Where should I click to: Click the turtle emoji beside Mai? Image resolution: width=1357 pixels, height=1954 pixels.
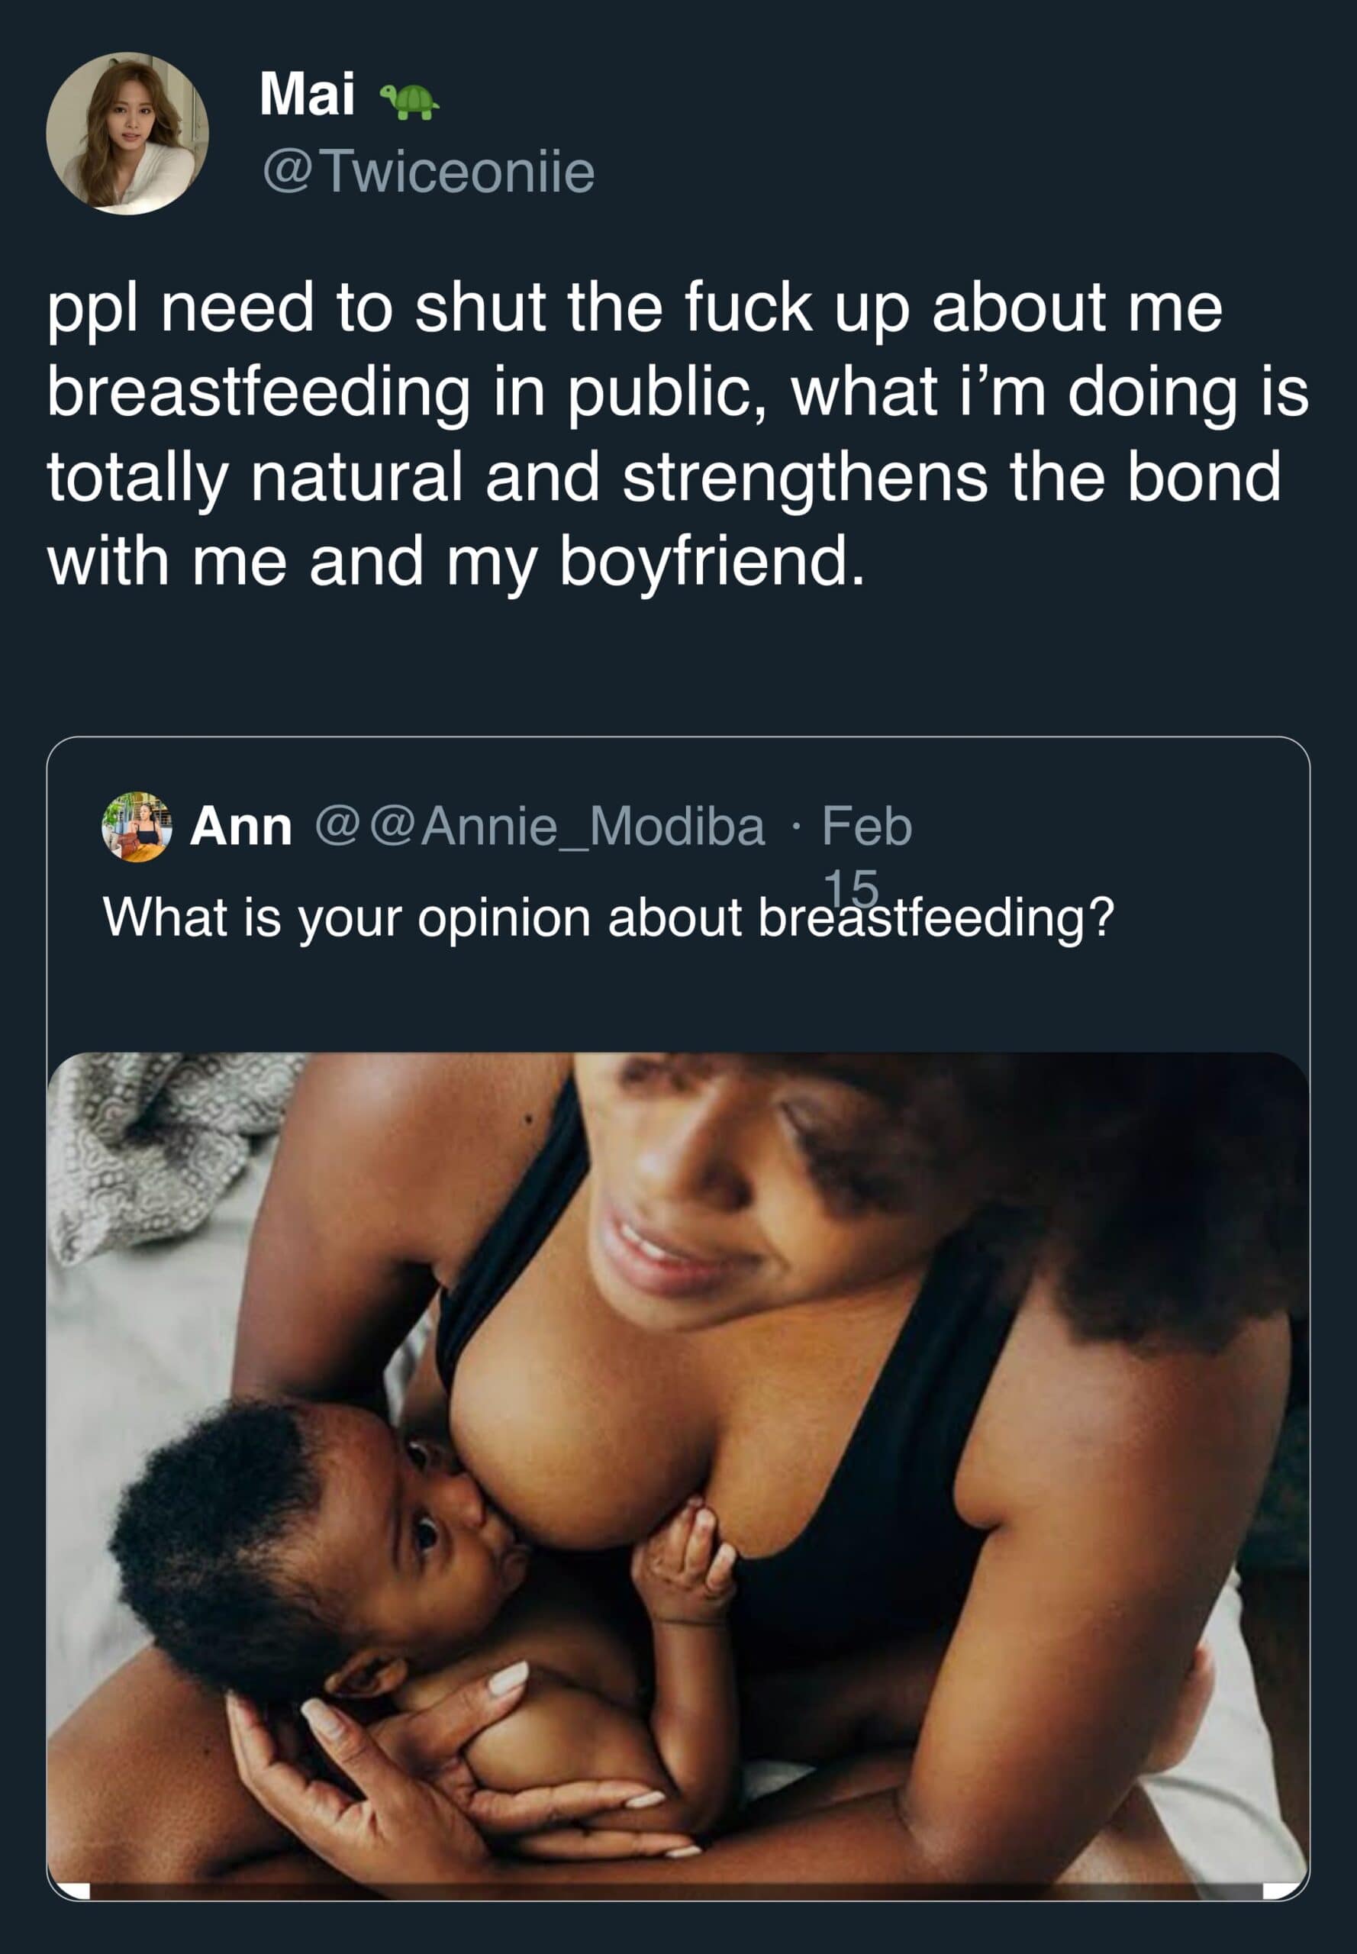[408, 102]
